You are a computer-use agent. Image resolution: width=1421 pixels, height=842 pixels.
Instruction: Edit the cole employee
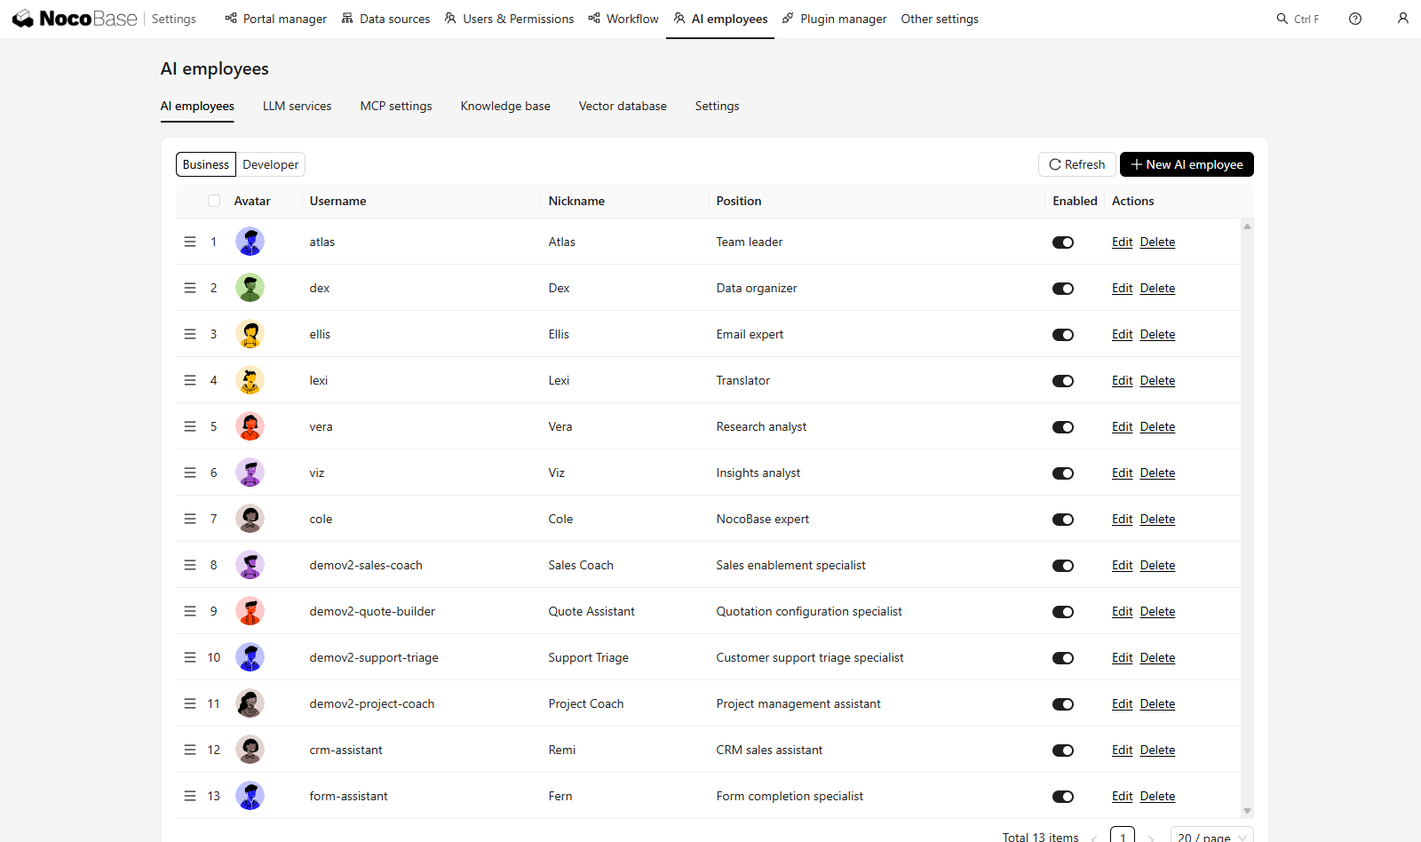coord(1122,519)
